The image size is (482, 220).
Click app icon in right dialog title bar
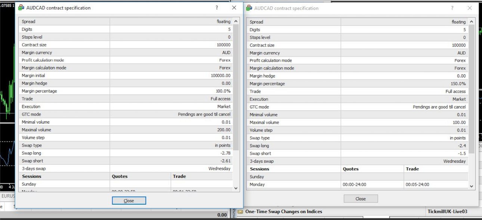click(x=249, y=8)
